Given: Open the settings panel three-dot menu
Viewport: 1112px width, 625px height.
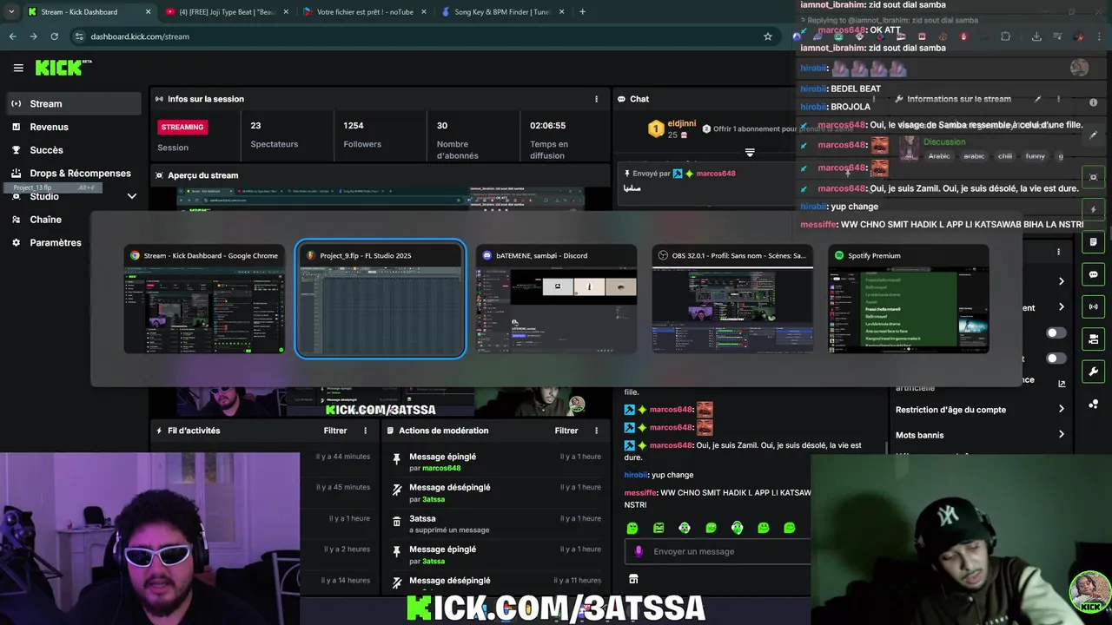Looking at the screenshot, I should (x=1058, y=252).
